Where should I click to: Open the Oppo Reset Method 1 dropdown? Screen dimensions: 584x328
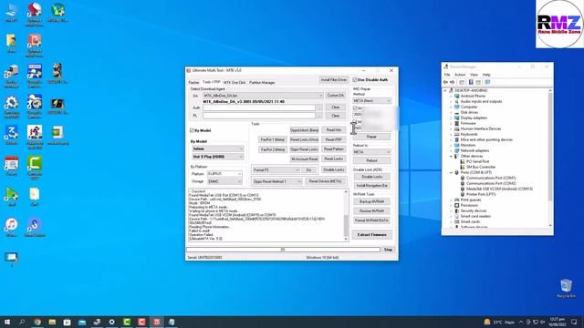(x=277, y=181)
